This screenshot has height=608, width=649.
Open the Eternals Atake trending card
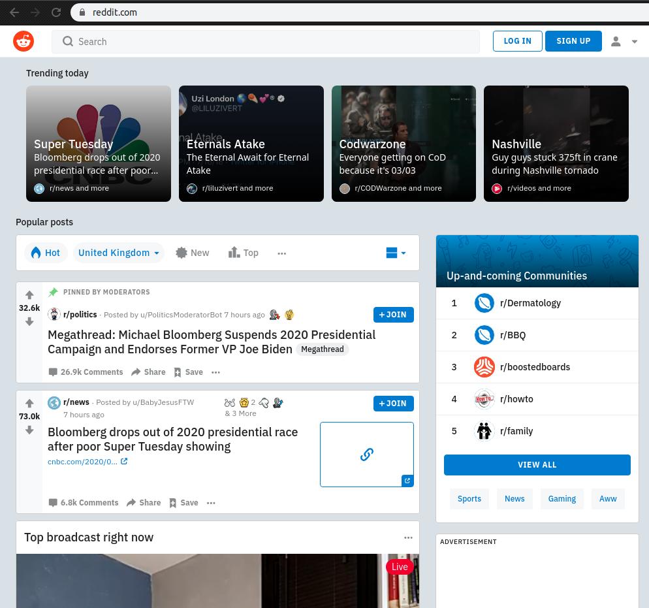(x=251, y=144)
